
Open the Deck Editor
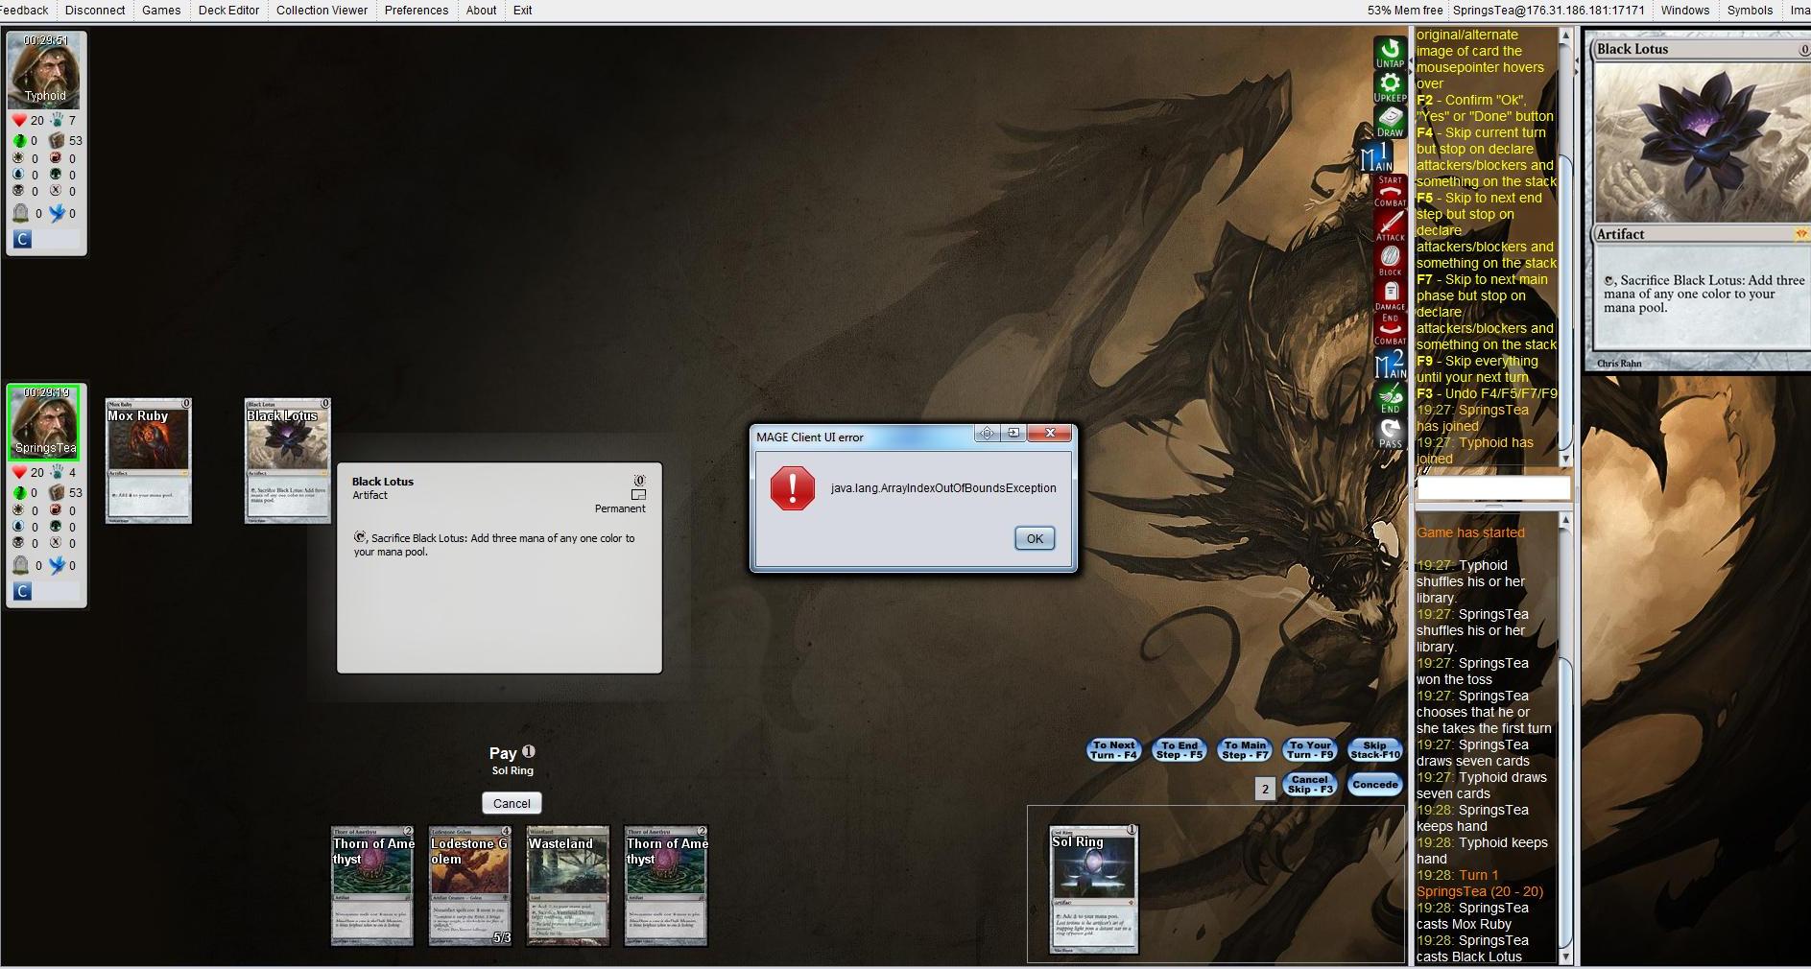point(228,11)
